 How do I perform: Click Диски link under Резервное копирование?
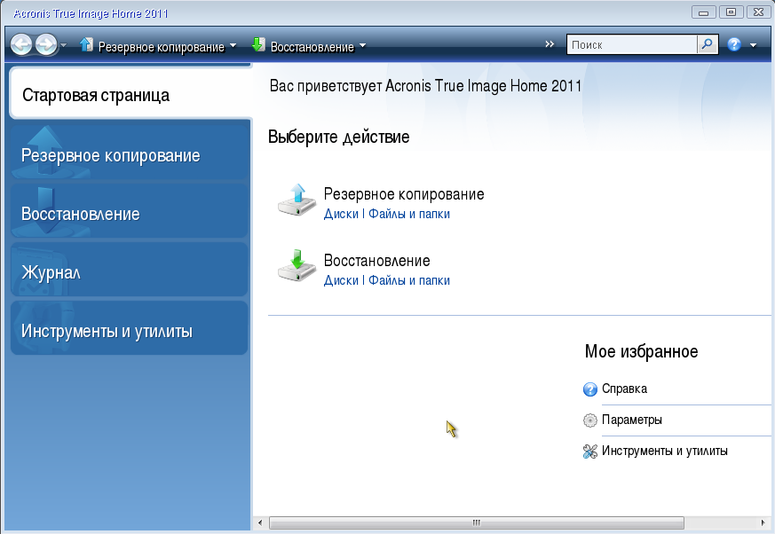pyautogui.click(x=341, y=214)
